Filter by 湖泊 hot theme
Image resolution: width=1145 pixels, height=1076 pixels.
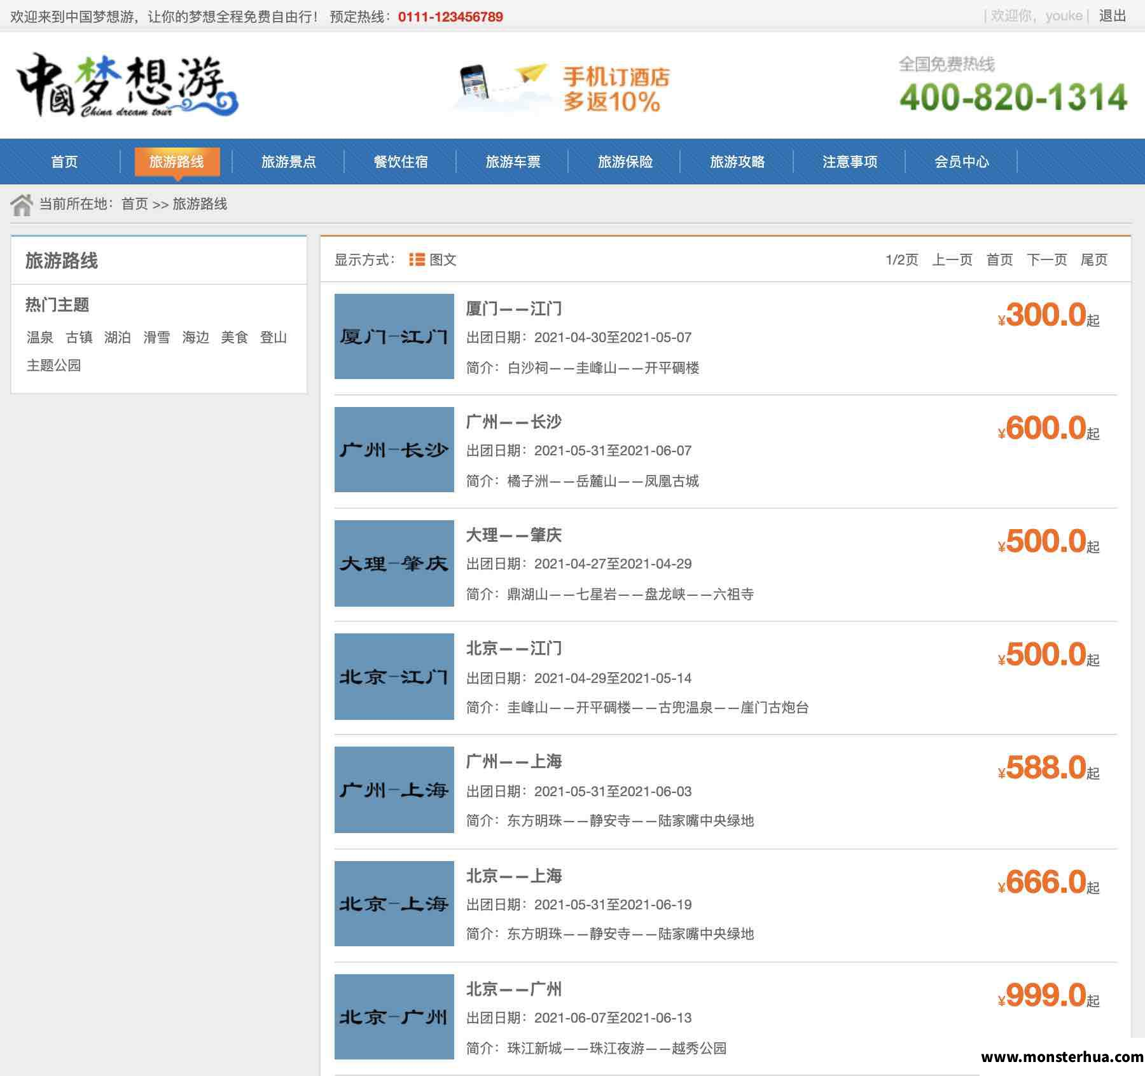[x=118, y=337]
